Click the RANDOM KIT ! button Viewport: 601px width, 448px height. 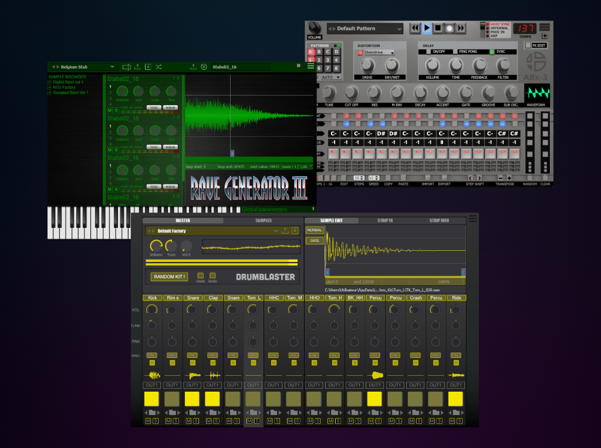[x=169, y=277]
